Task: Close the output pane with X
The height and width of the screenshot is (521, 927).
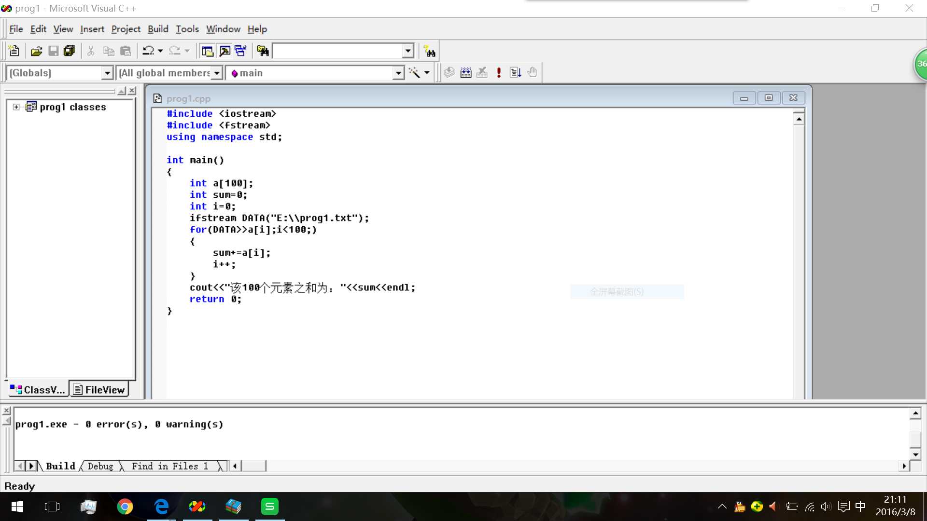Action: [6, 411]
